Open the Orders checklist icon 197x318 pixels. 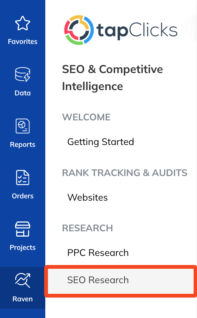coord(23,178)
